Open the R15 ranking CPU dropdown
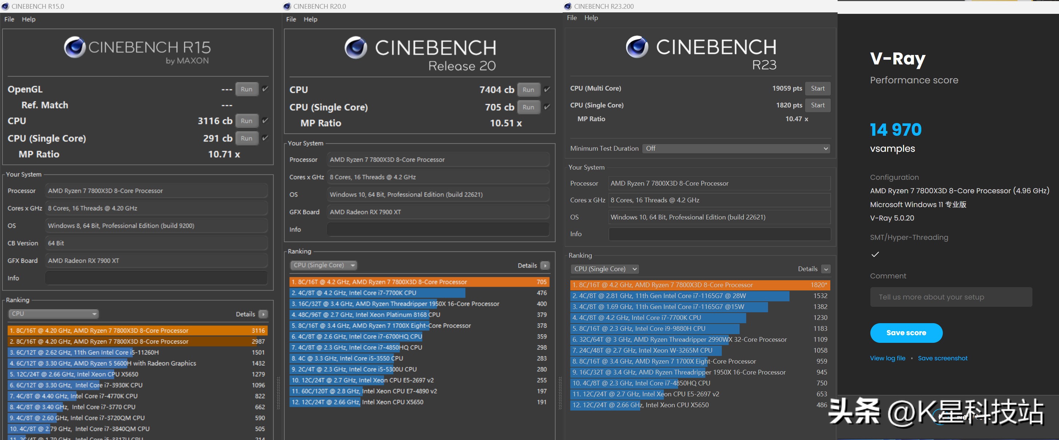1059x440 pixels. pyautogui.click(x=54, y=314)
